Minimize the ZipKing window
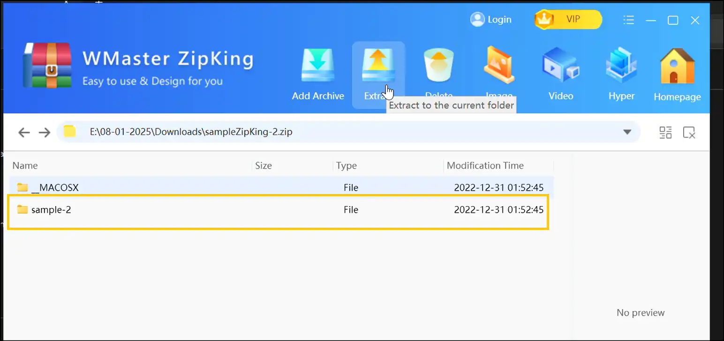Image resolution: width=724 pixels, height=341 pixels. (x=650, y=20)
